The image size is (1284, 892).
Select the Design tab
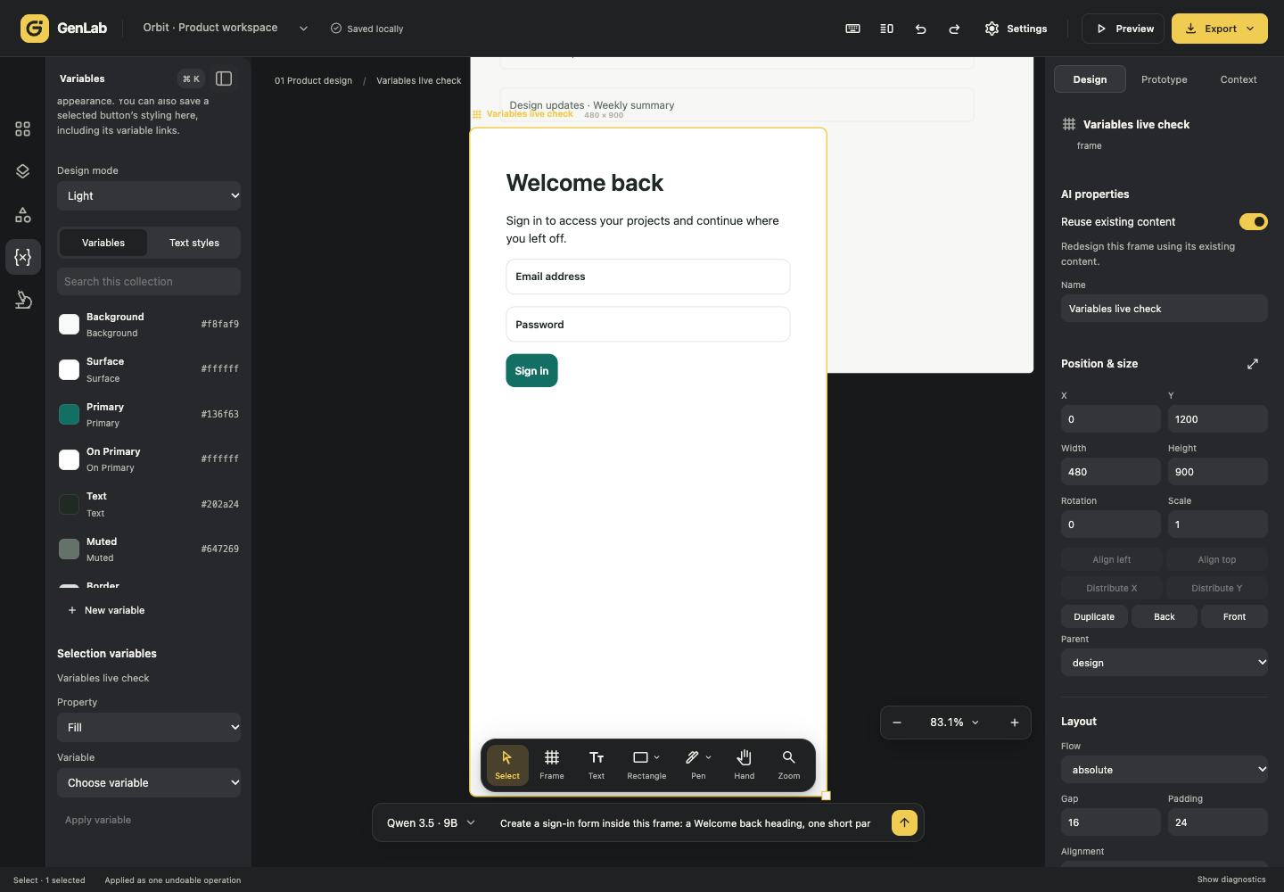(x=1090, y=79)
